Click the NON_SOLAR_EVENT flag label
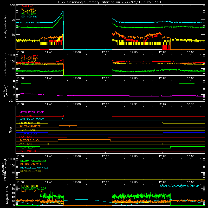This screenshot has width=208, height=208. pyautogui.click(x=31, y=119)
